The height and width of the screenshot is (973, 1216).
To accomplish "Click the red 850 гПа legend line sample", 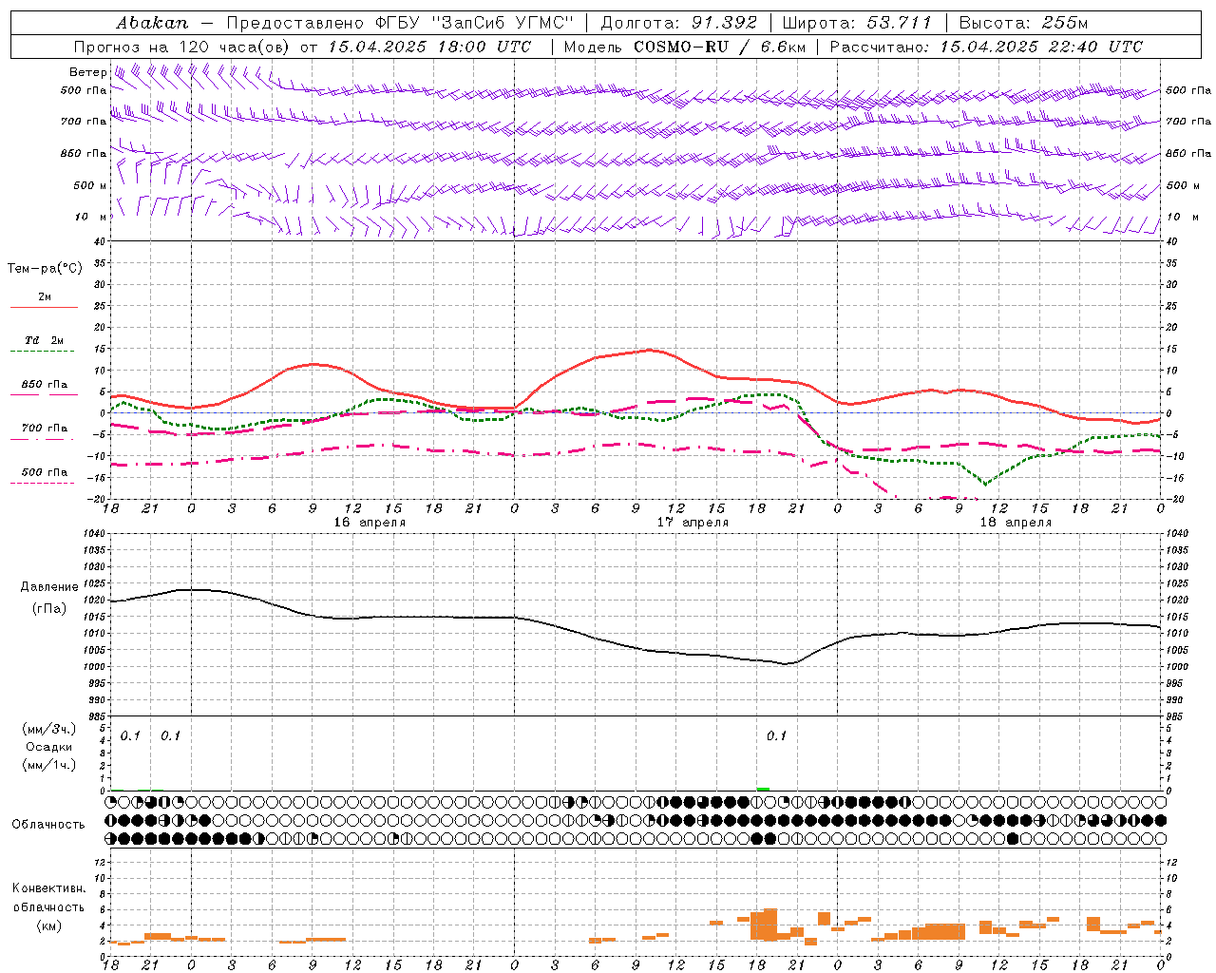I will click(43, 395).
